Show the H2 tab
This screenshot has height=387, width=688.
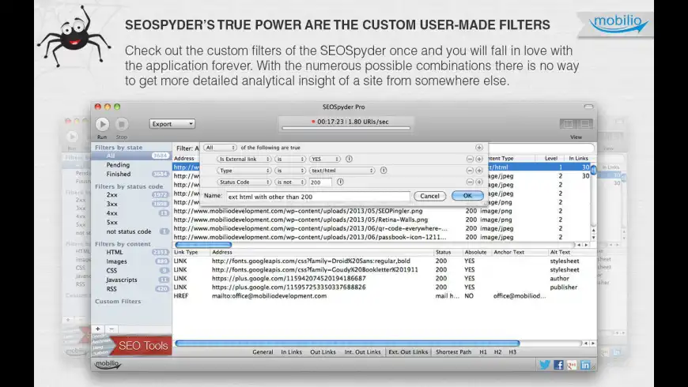[497, 352]
